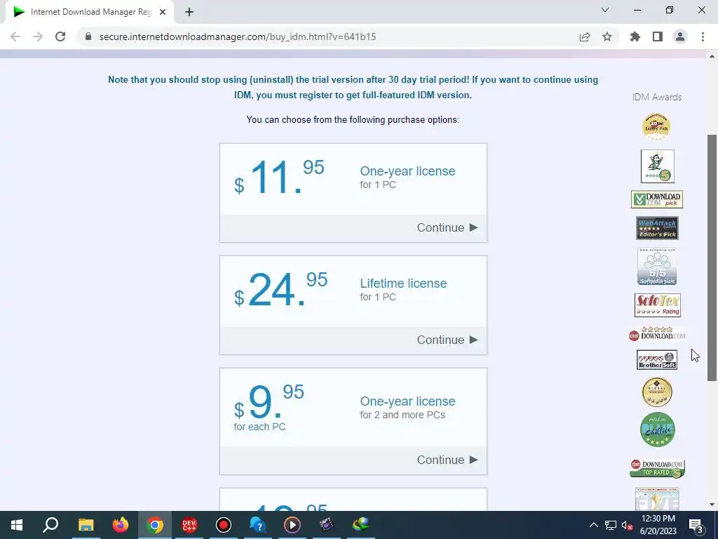This screenshot has height=539, width=718.
Task: Open the SofoTex Rating award badge
Action: (658, 305)
